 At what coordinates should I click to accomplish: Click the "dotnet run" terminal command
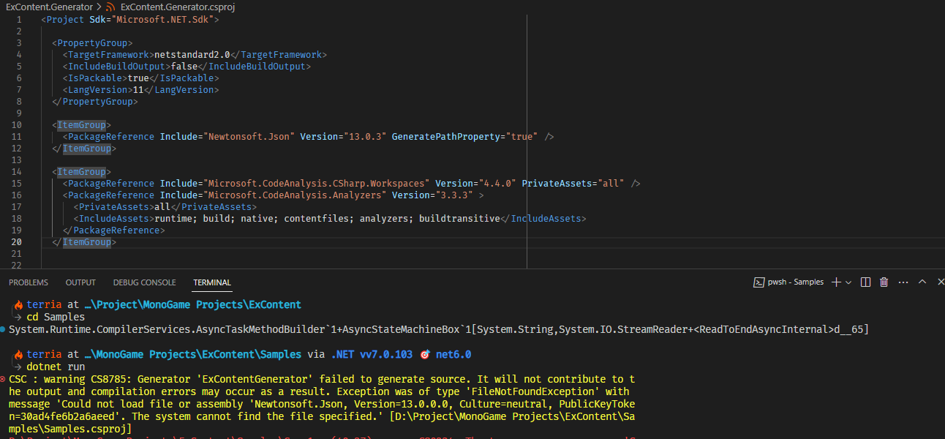pos(56,367)
